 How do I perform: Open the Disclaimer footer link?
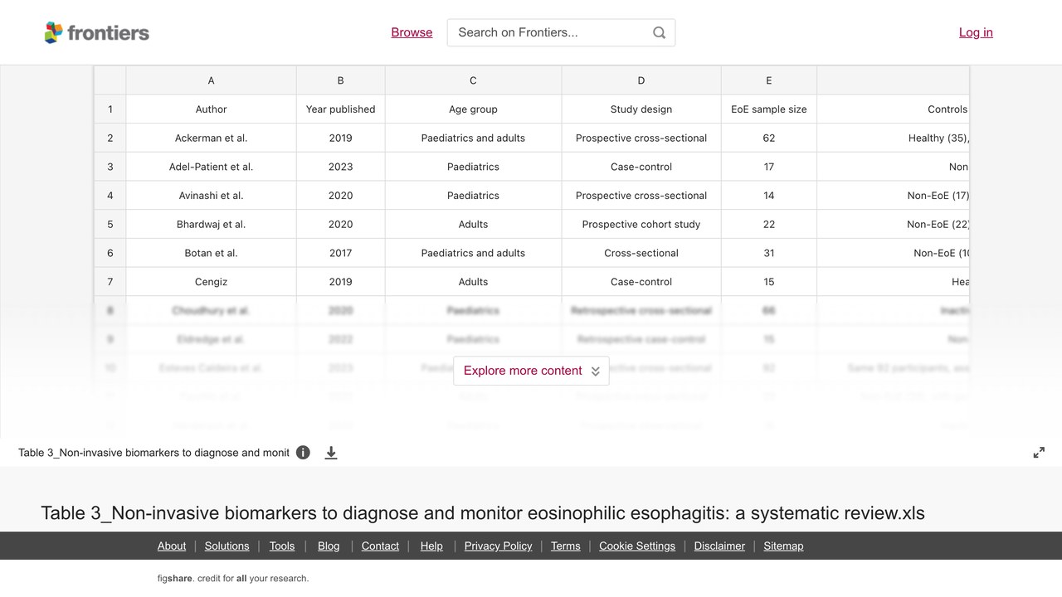tap(719, 546)
